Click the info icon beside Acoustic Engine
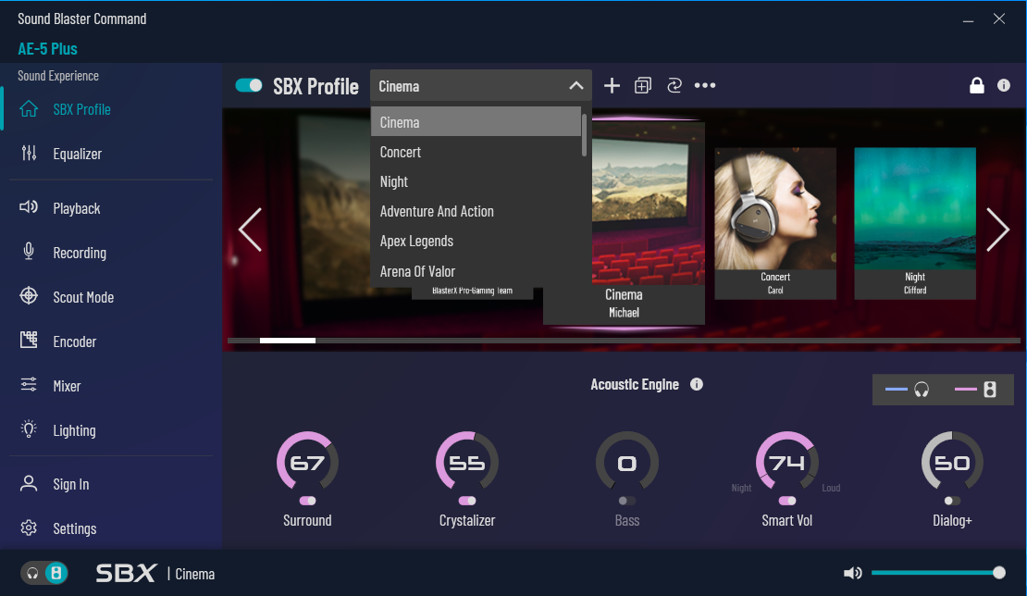The image size is (1027, 596). (697, 384)
